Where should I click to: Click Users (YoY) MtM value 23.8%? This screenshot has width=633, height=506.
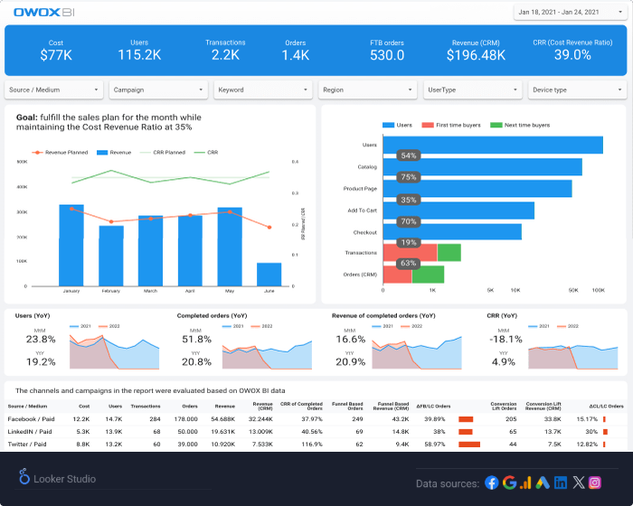41,339
